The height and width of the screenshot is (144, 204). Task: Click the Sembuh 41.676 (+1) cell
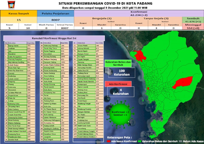click(x=193, y=20)
